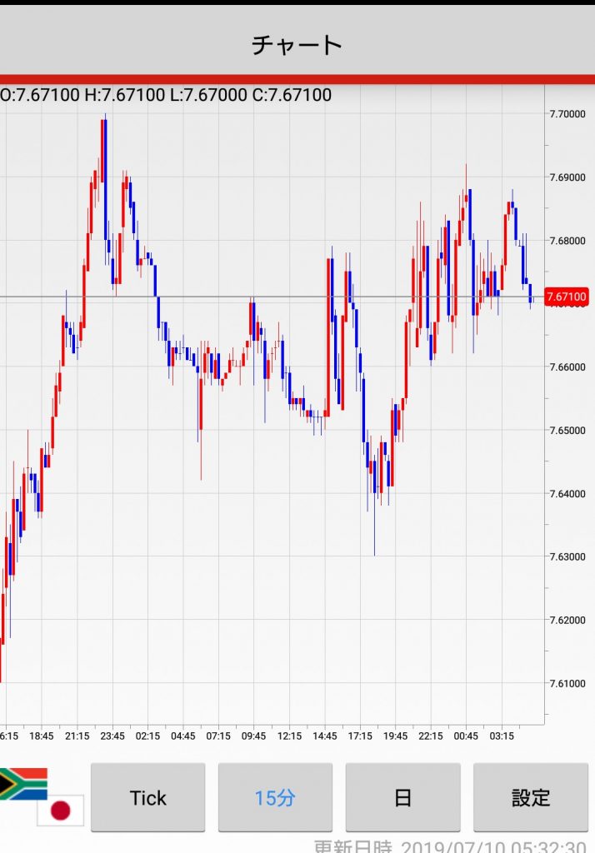Click the 7.70000 price axis label
Screen dimensions: 595x853
tap(567, 114)
